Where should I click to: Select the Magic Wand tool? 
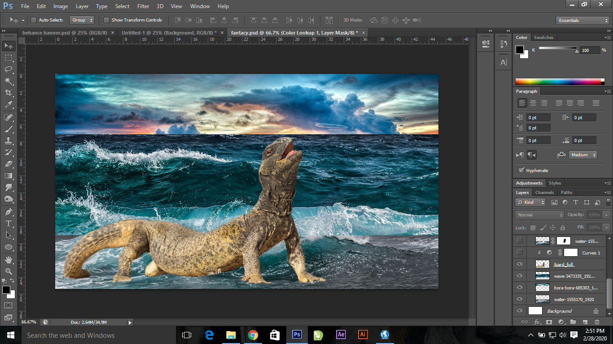click(x=9, y=81)
